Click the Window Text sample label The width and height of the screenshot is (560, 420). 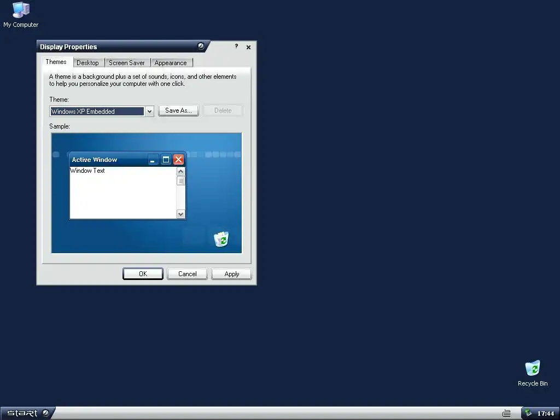(87, 171)
